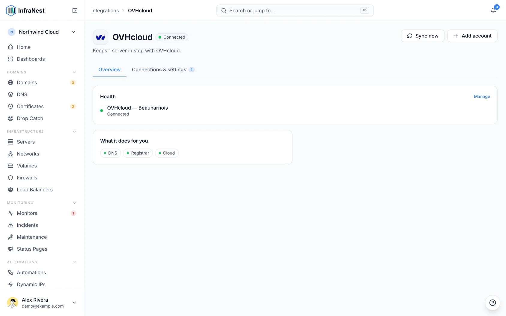Focus the Search or jump to field
This screenshot has height=316, width=506.
[x=295, y=10]
